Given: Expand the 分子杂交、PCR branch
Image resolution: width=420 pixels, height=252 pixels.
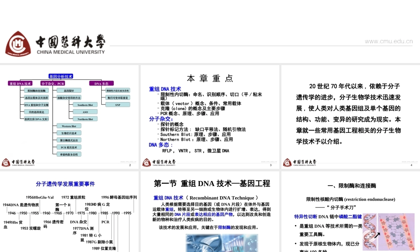Looking at the screenshot, I should (x=52, y=84).
